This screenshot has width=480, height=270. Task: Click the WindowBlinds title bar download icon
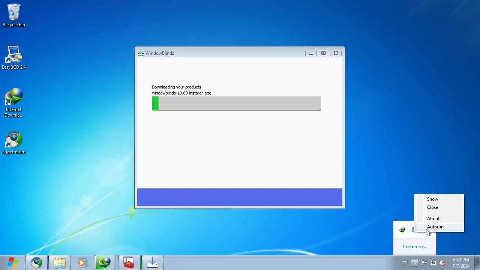[x=141, y=53]
